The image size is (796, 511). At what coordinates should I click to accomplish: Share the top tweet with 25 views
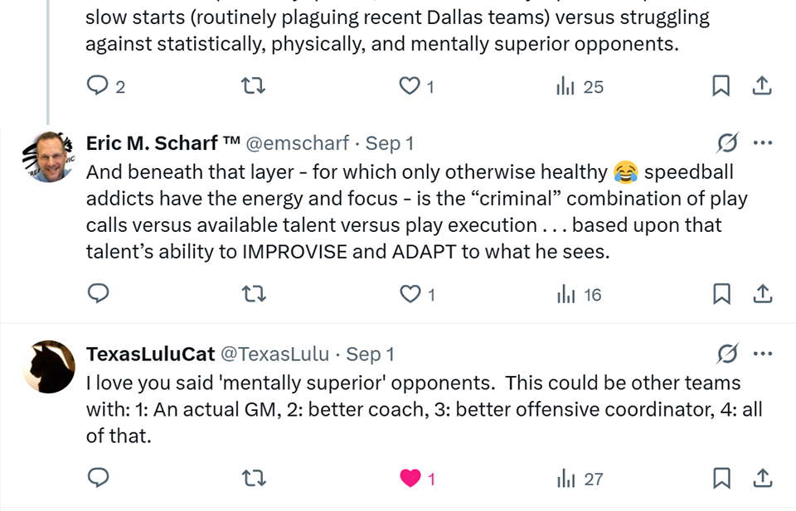coord(762,85)
